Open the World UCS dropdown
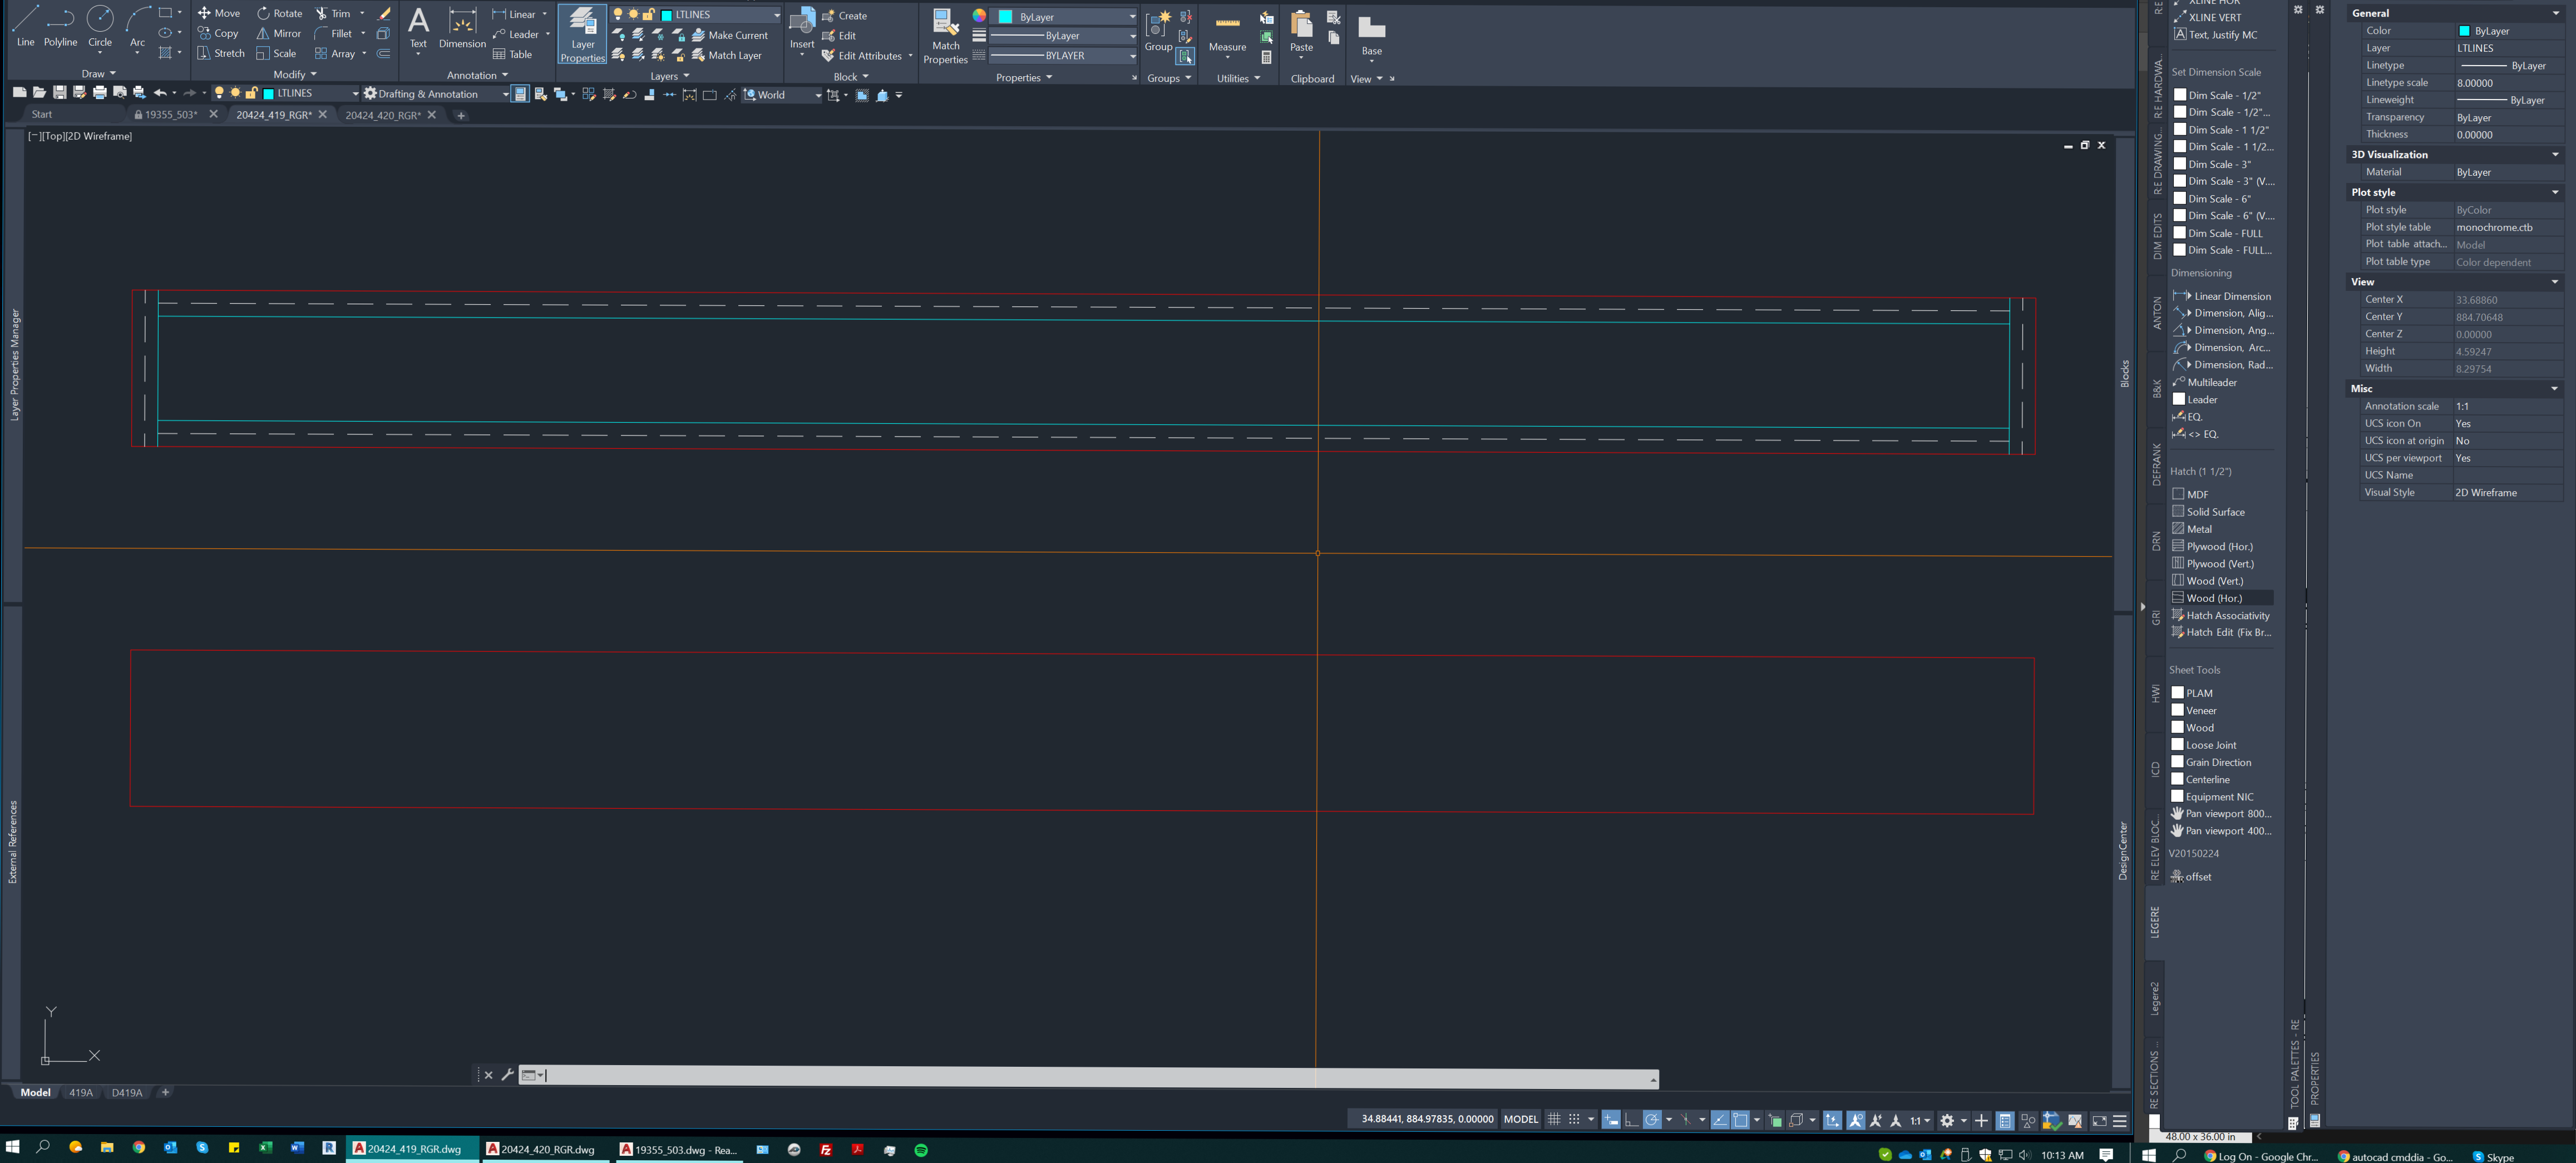2576x1163 pixels. pyautogui.click(x=782, y=95)
